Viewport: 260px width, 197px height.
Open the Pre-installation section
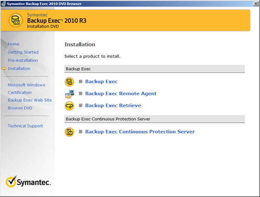tap(23, 60)
